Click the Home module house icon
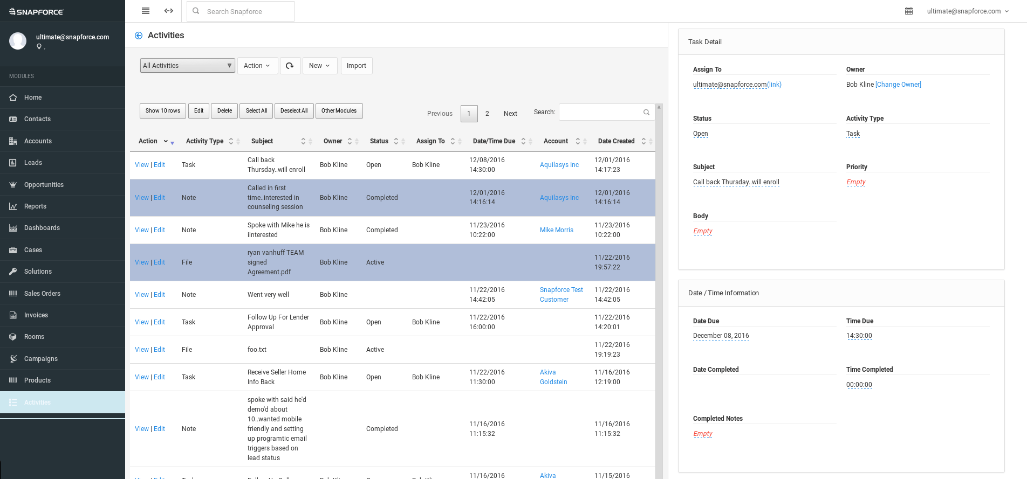Image resolution: width=1027 pixels, height=479 pixels. pyautogui.click(x=13, y=98)
